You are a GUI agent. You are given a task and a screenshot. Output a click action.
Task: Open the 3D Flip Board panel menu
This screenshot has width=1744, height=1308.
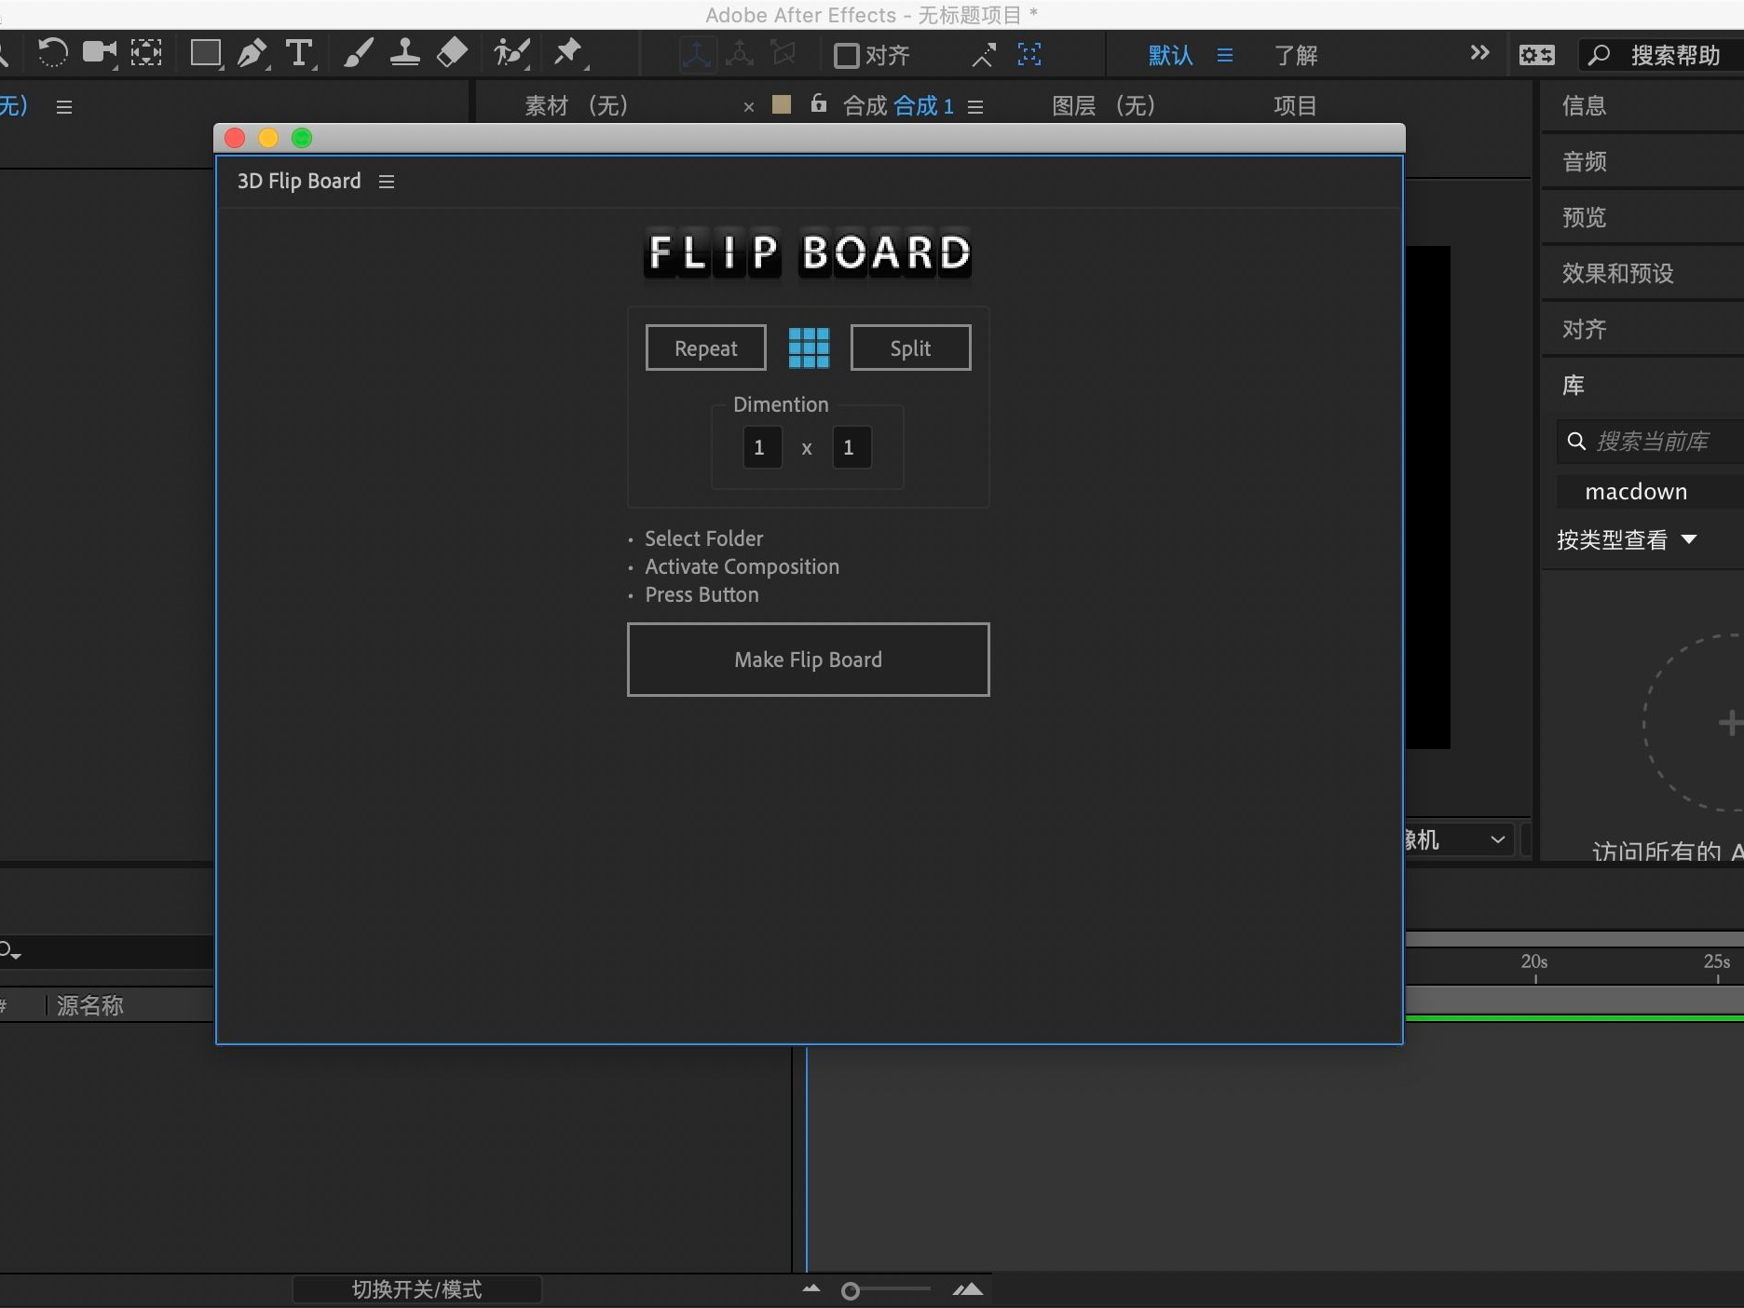[387, 181]
